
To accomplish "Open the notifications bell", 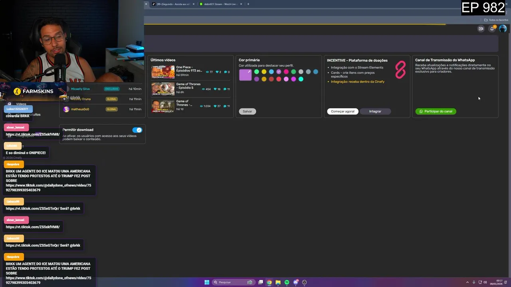I will point(492,29).
